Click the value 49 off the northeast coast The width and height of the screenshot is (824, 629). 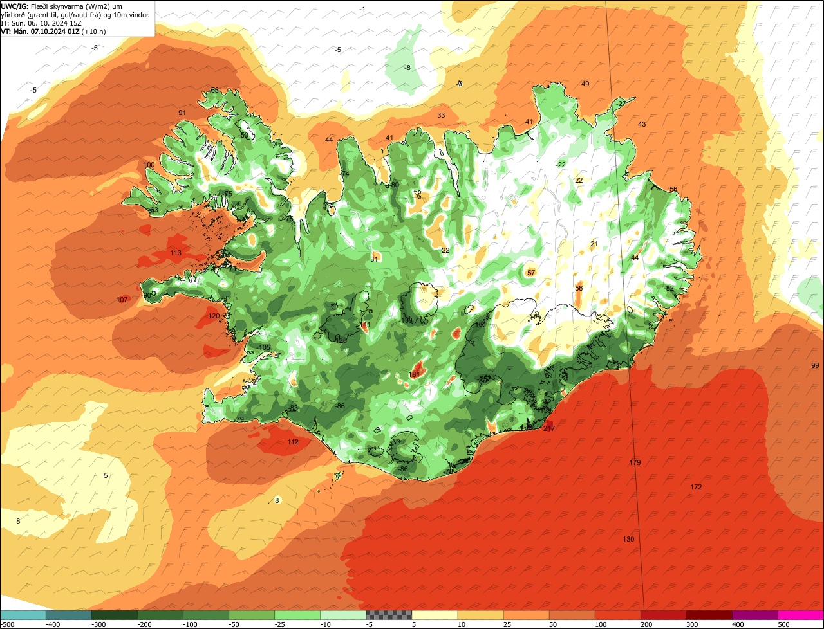pos(585,84)
